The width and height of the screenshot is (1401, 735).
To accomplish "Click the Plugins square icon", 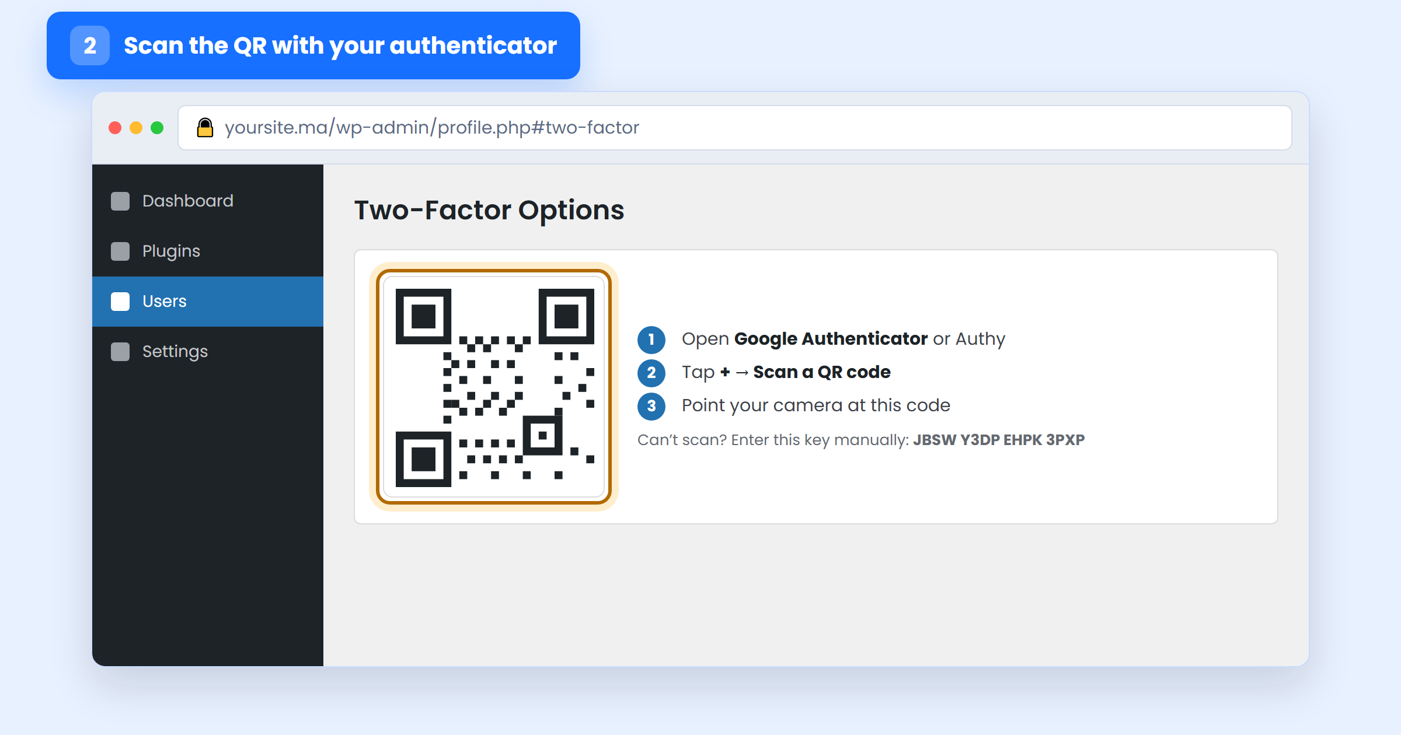I will (120, 251).
